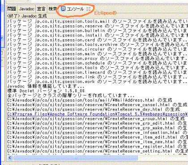The height and width of the screenshot is (165, 188).
Task: Click the gsession.timecard package line
Action: [x=97, y=72]
